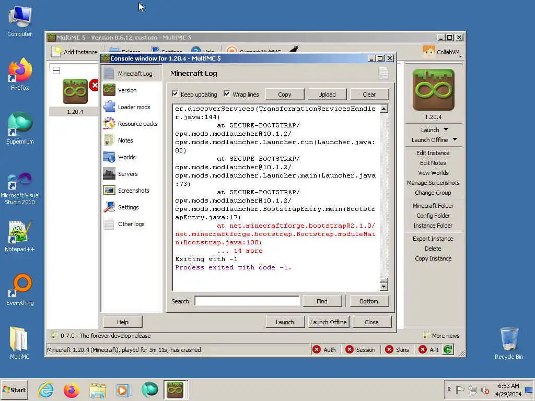Click Delete in the right panel

tap(433, 249)
